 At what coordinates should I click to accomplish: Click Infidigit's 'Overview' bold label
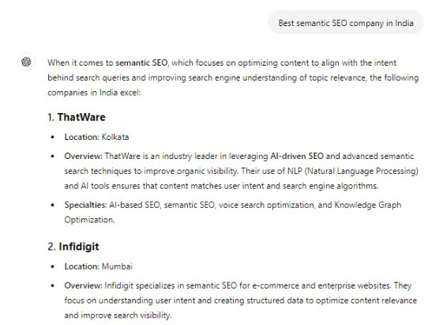click(83, 285)
